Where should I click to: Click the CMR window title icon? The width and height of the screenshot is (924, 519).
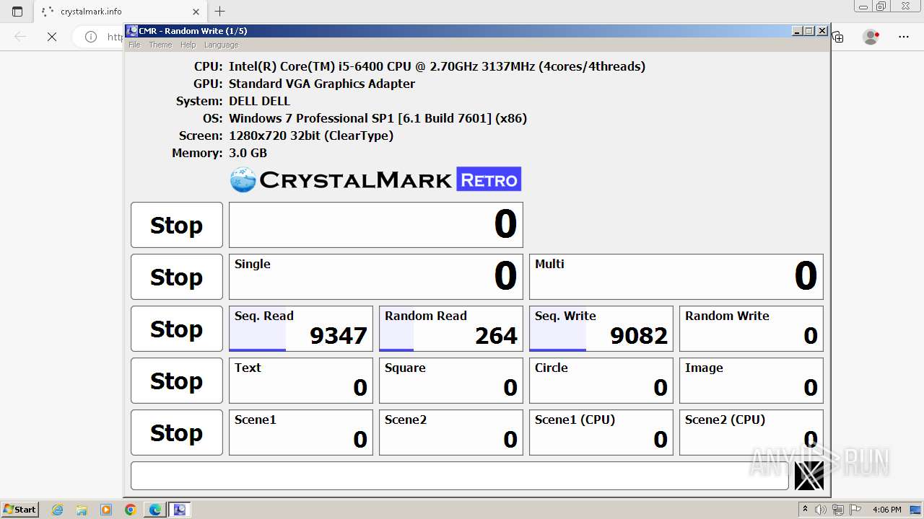click(x=131, y=31)
